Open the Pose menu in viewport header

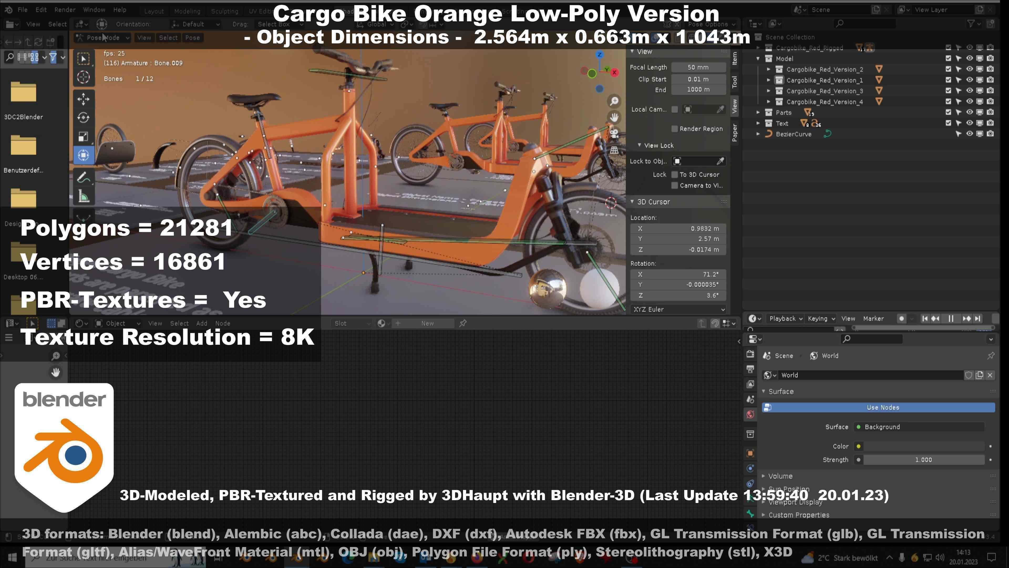click(192, 38)
